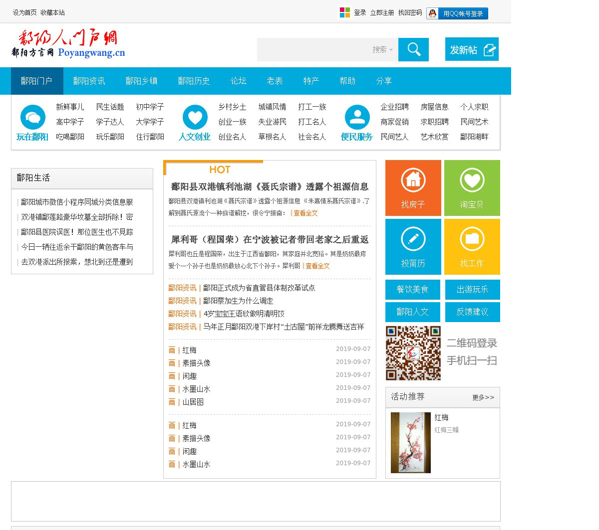The image size is (599, 530).
Task: Open the 红梅 painting thumbnail
Action: coord(410,442)
